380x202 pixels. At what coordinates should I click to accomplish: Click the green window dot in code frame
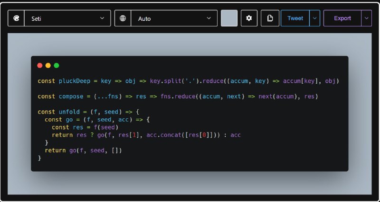pos(57,65)
